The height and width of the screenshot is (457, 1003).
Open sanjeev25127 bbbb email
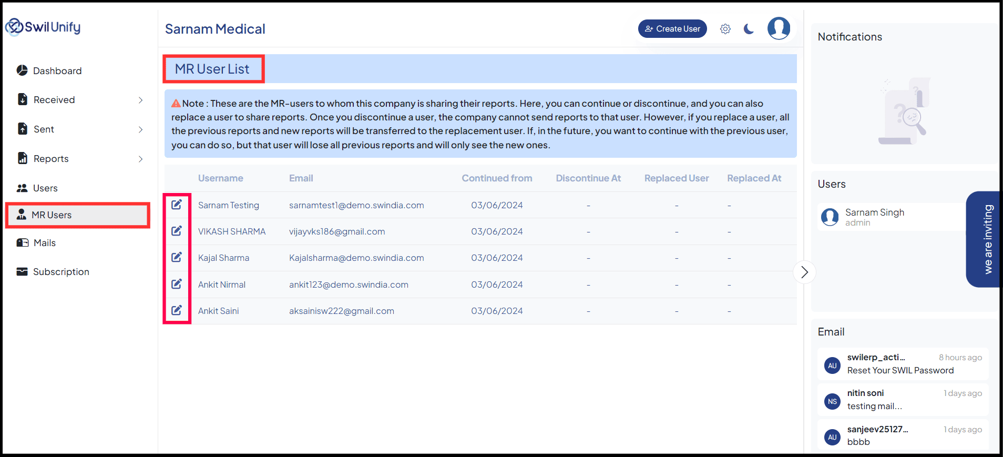pyautogui.click(x=903, y=435)
